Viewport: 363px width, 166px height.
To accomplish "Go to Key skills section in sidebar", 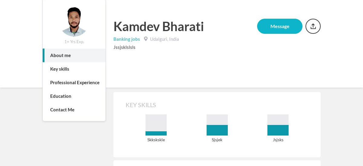I will tap(74, 69).
